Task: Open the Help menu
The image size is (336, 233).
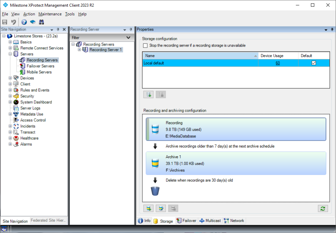Action: [x=82, y=14]
